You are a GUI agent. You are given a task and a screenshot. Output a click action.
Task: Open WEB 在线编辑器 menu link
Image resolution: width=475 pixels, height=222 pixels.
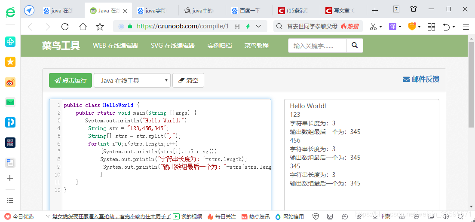115,46
